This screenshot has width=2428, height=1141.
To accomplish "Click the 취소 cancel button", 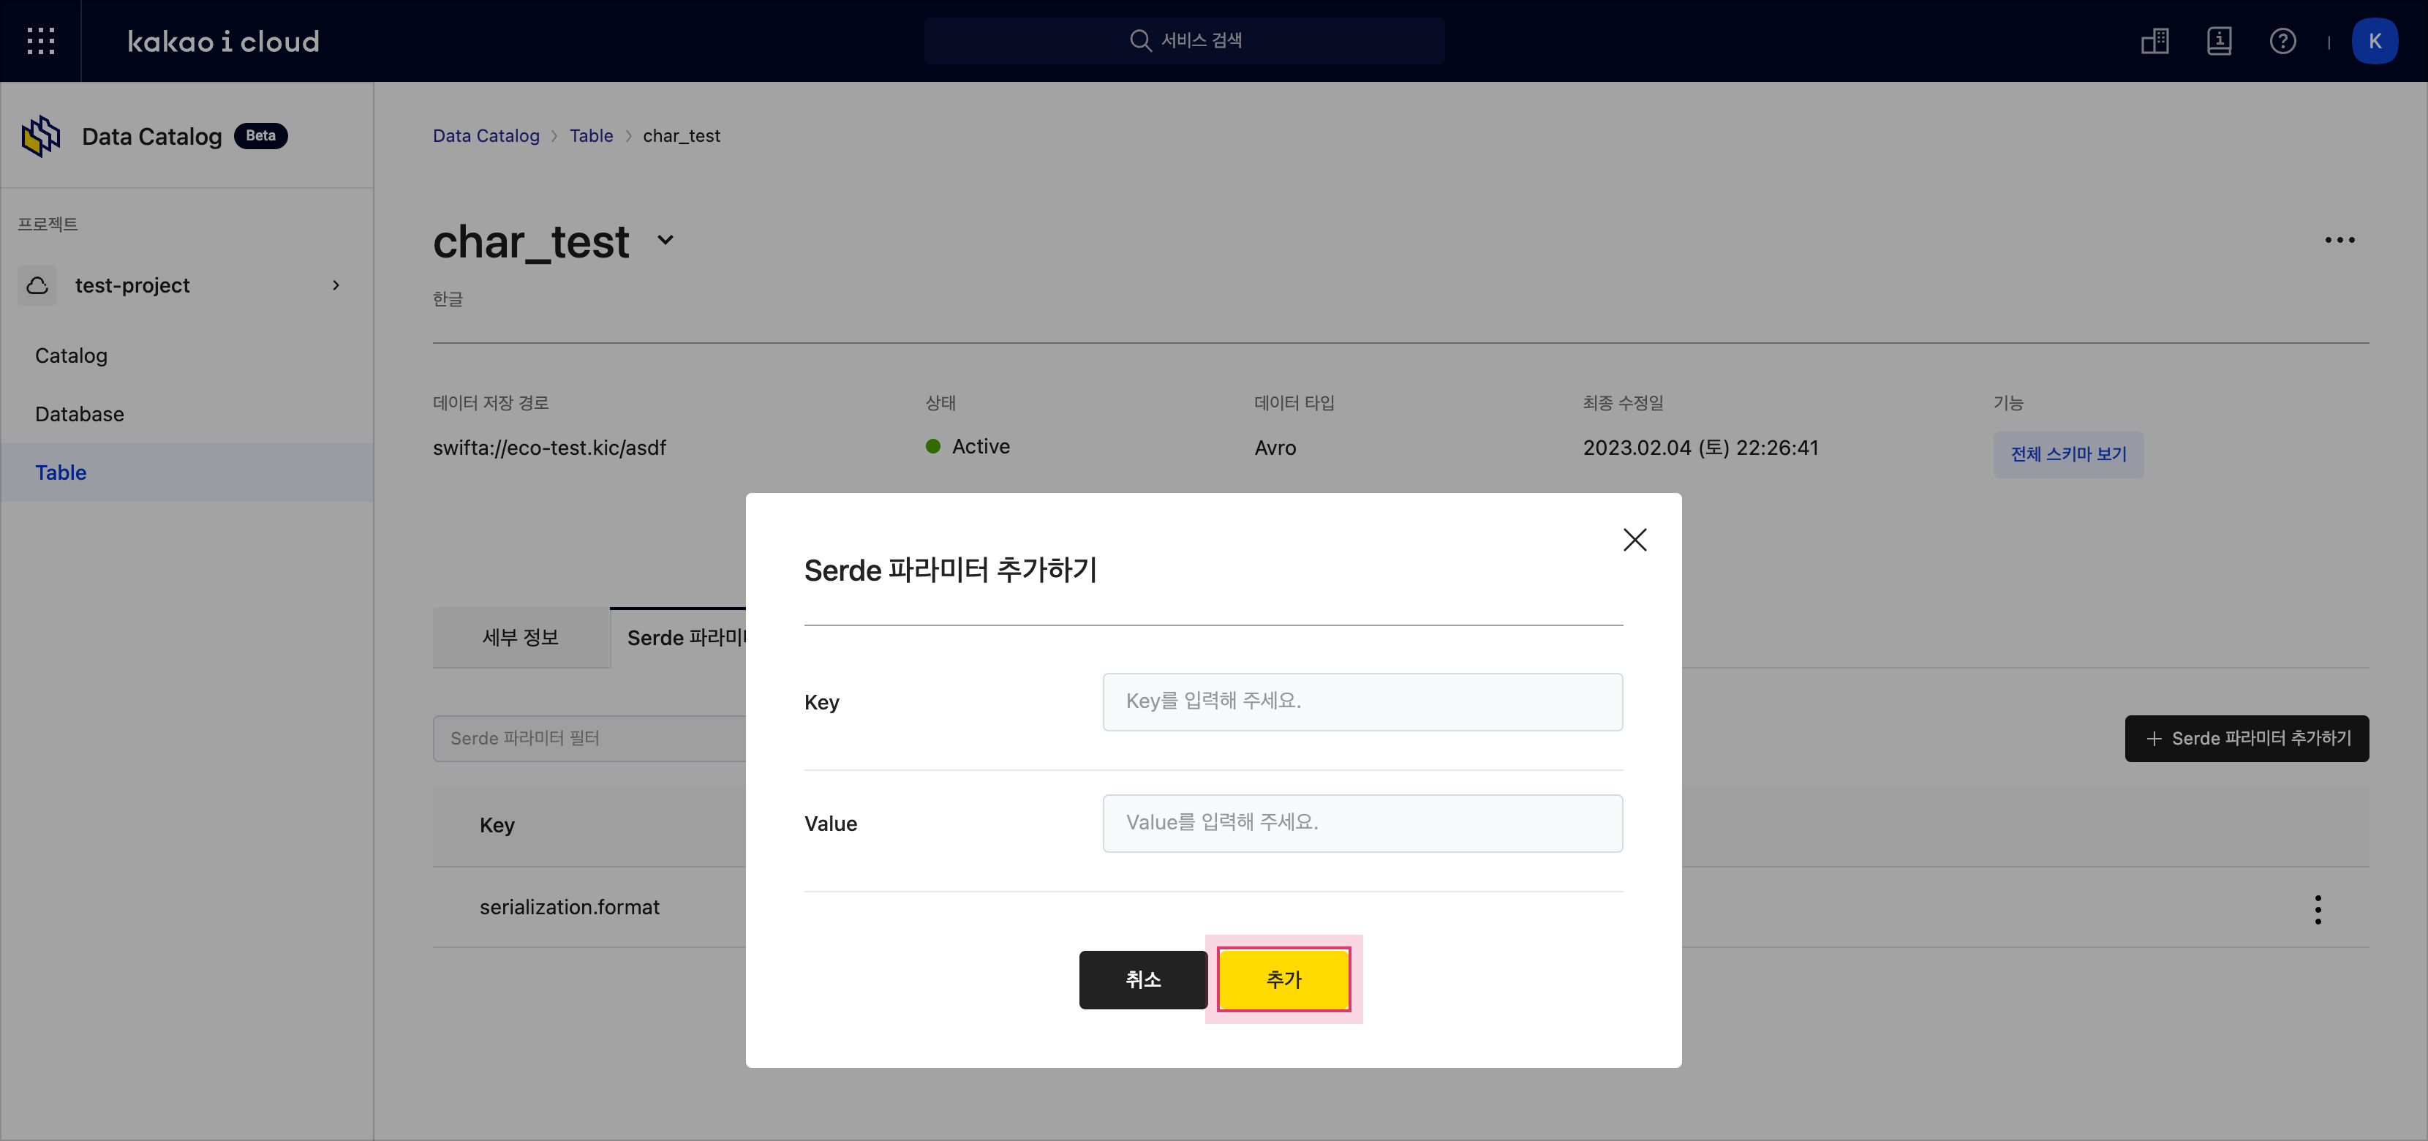I will pos(1142,980).
